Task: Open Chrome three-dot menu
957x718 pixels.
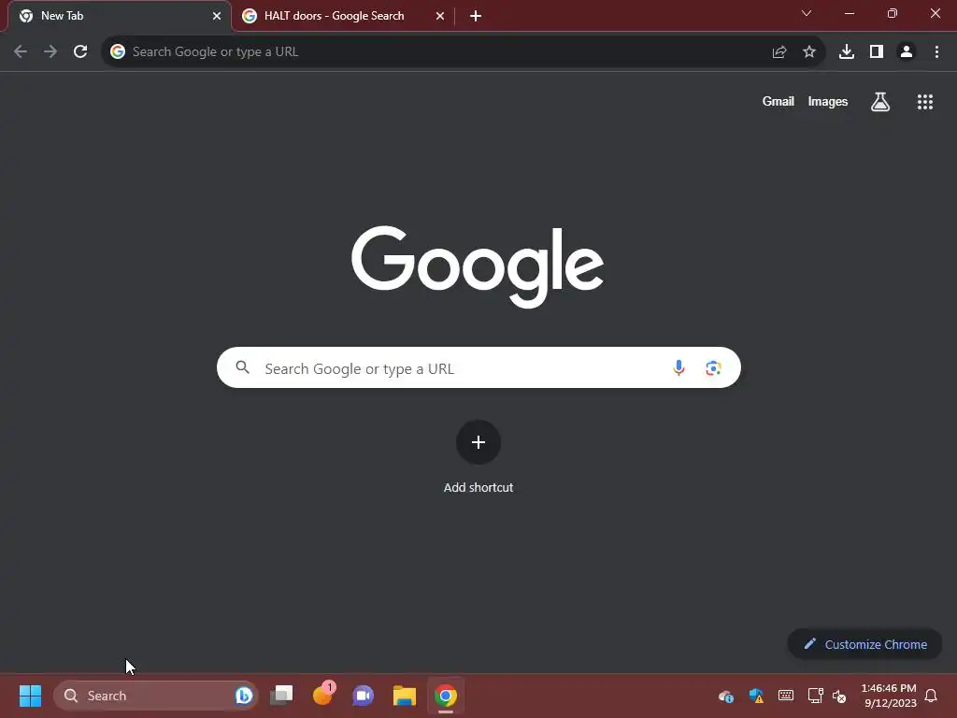Action: (x=936, y=52)
